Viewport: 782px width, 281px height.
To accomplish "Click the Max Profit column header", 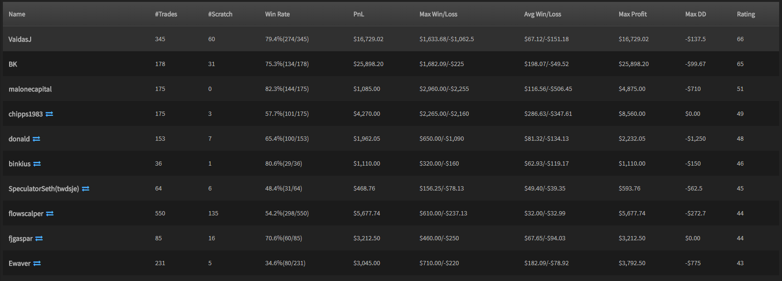I will tap(633, 14).
